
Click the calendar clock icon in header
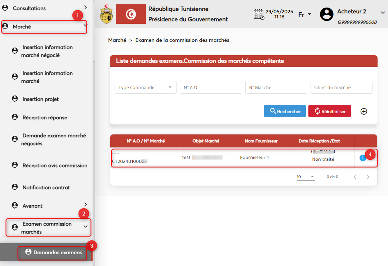point(259,14)
